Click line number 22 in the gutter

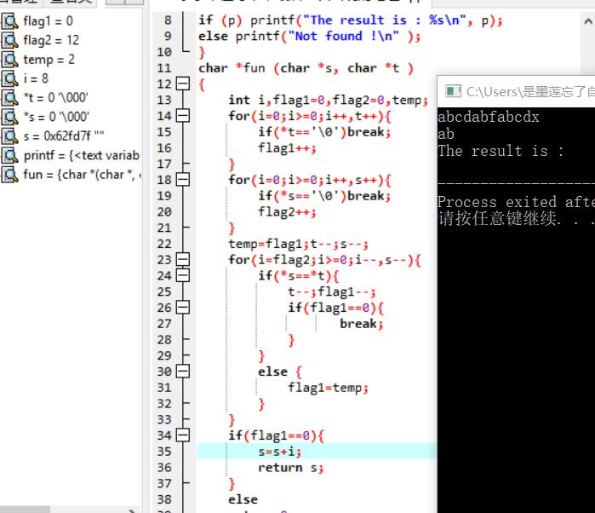click(x=164, y=244)
